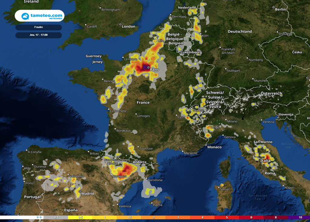Click the Guernsey island label
310x222 pixels.
point(94,56)
